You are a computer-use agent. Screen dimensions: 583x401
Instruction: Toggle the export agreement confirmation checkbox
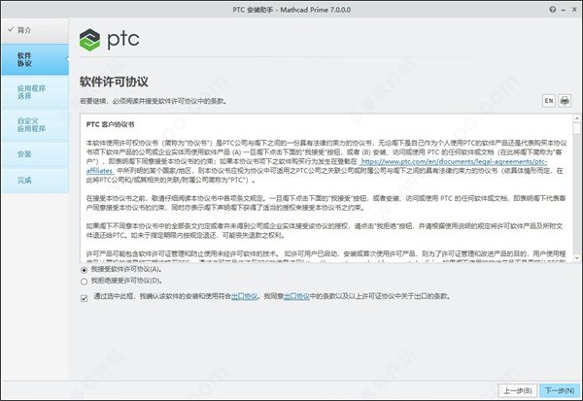pos(84,298)
